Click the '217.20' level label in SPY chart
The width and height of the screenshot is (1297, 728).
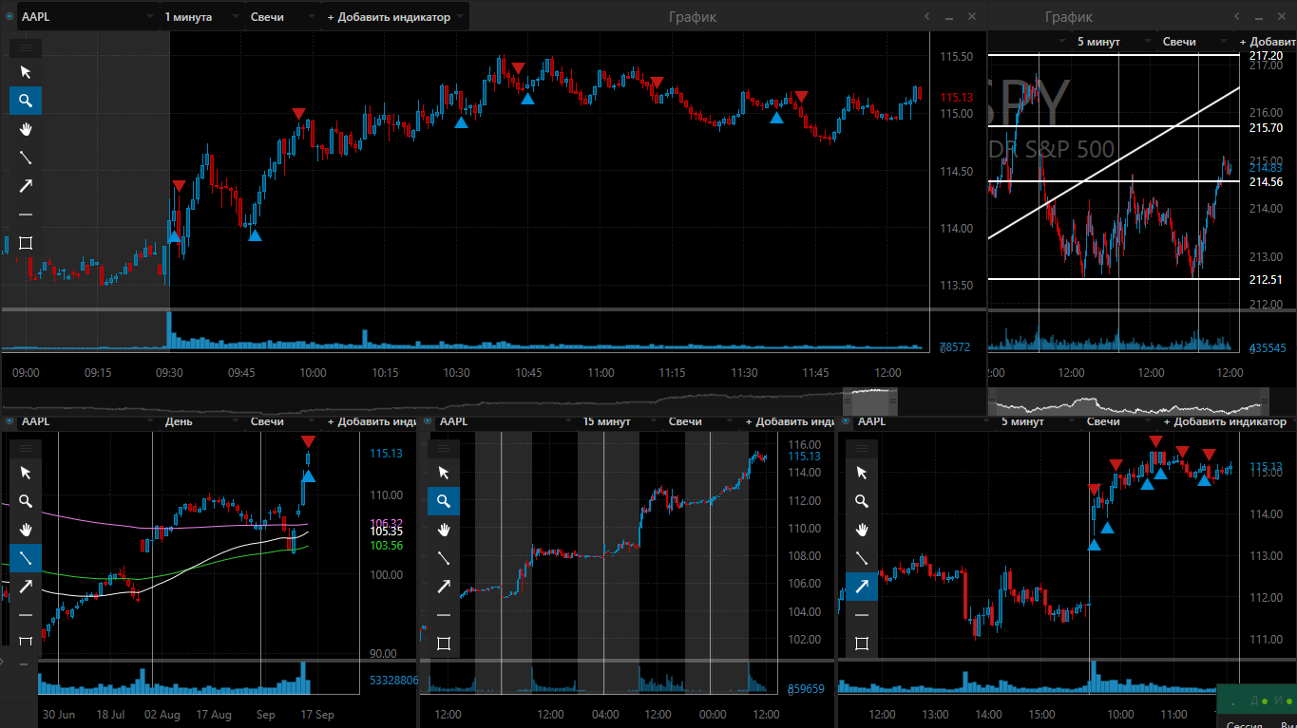click(x=1266, y=56)
